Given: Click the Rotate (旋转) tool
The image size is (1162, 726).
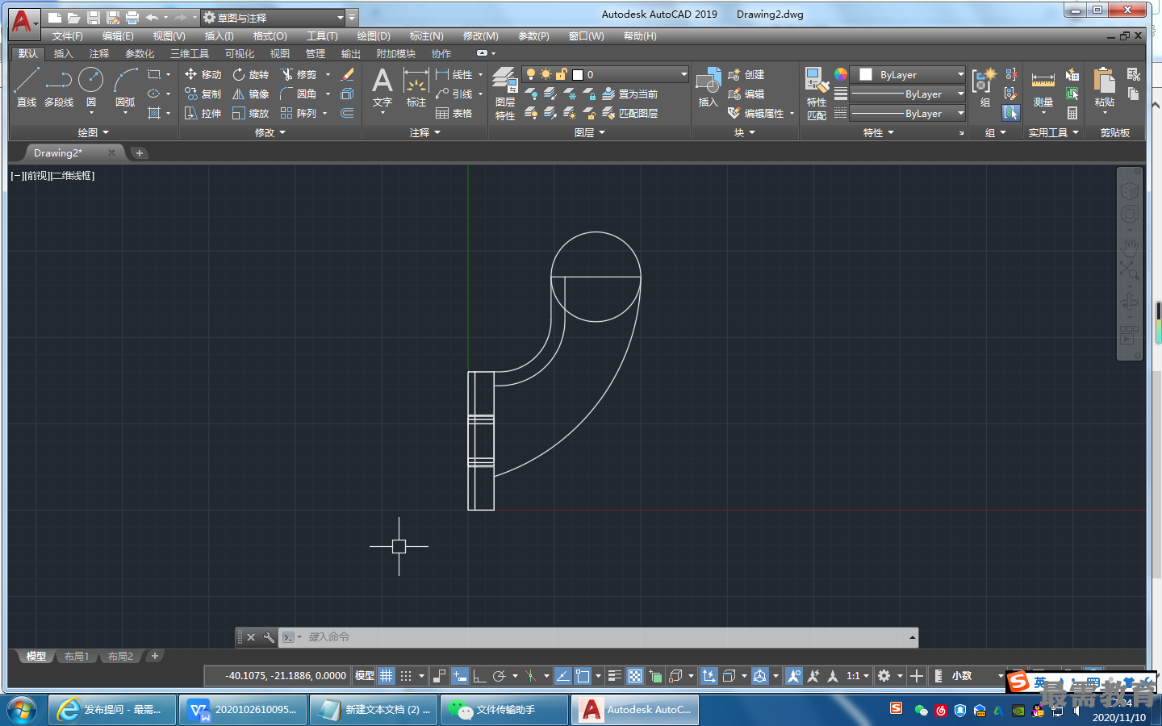Looking at the screenshot, I should coord(250,74).
